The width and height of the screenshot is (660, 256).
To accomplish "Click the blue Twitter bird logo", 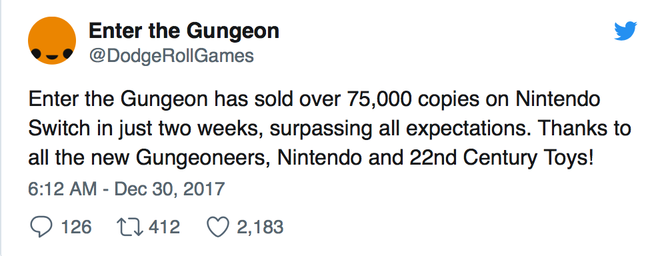I will (x=625, y=31).
